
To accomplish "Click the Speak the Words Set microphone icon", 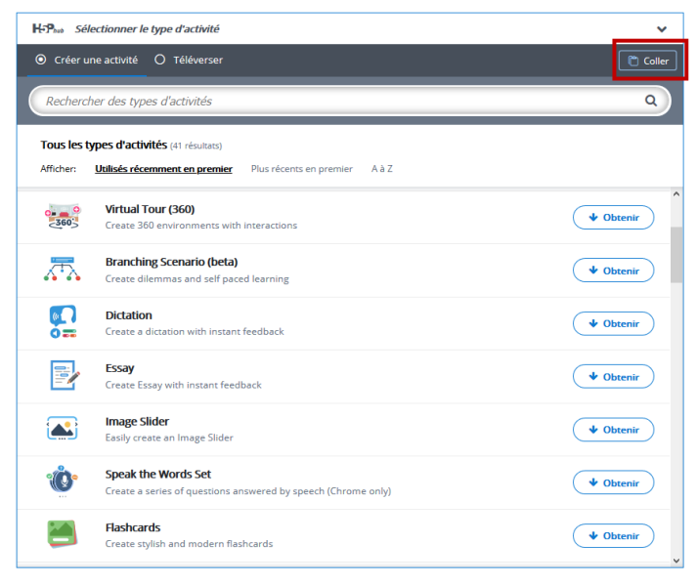I will 62,481.
